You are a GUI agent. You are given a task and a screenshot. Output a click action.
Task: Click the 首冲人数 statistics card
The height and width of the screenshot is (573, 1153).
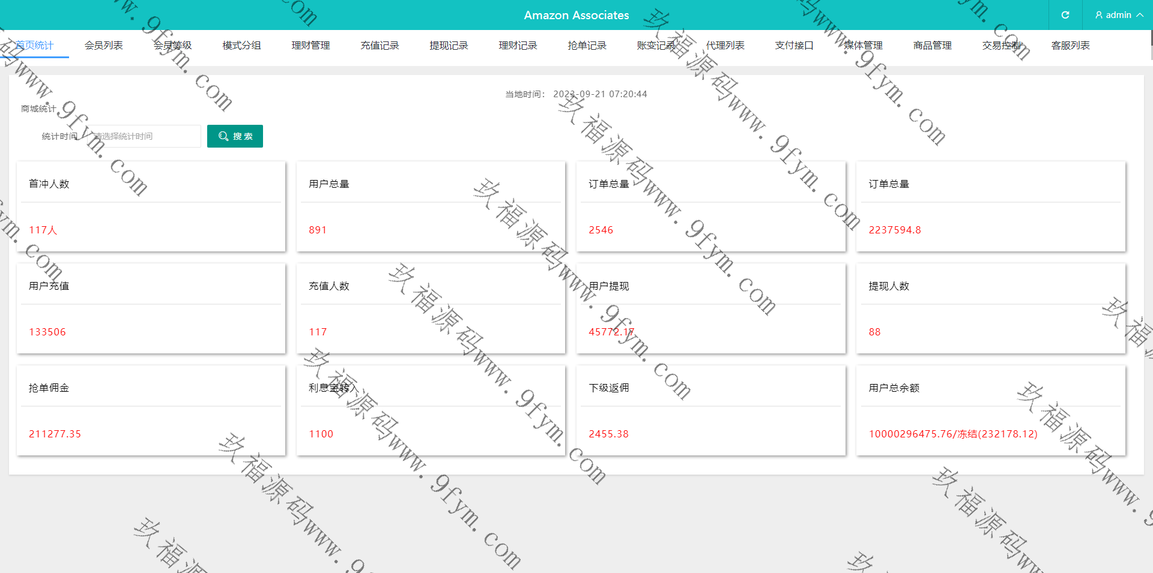pos(151,206)
